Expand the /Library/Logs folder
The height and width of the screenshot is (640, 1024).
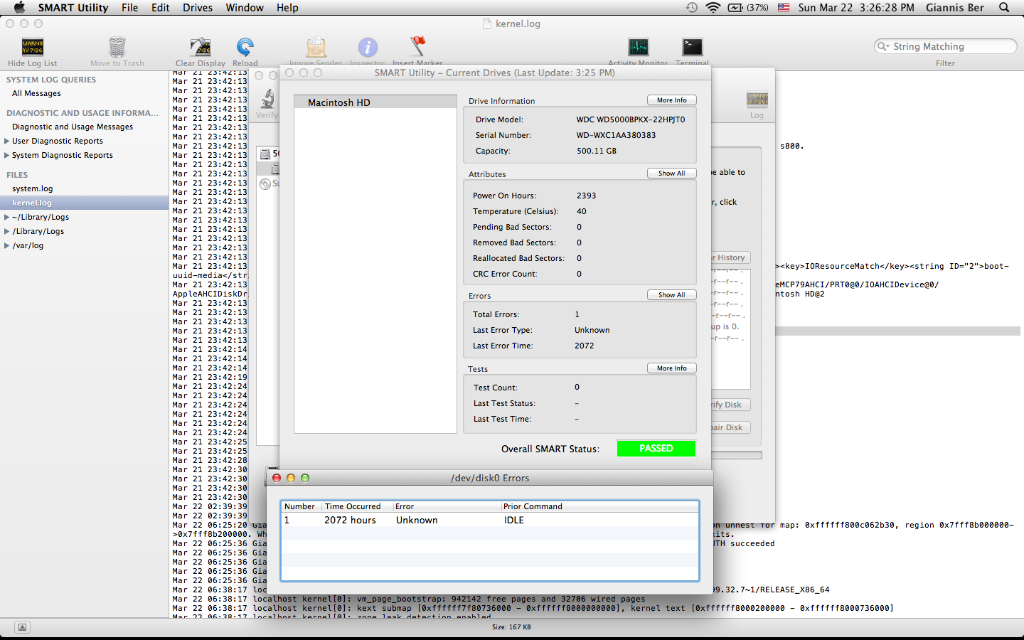[7, 231]
